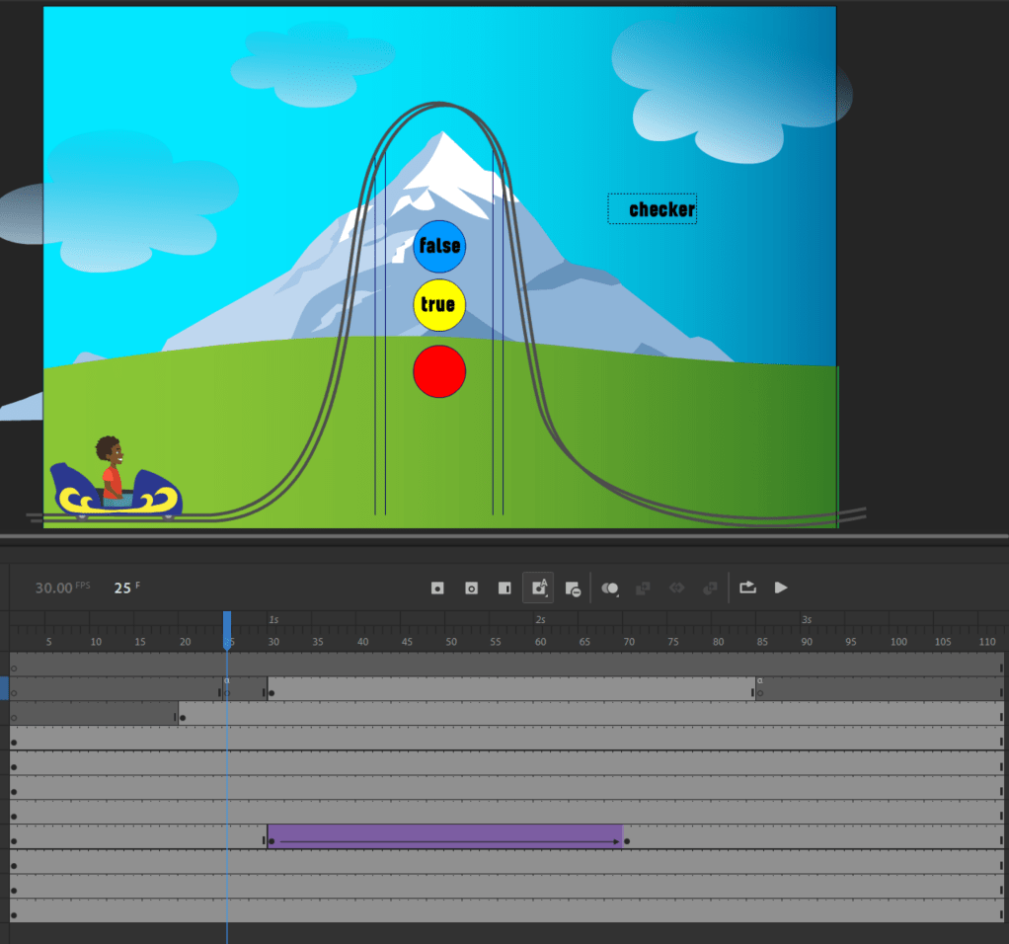Click the Delete Frame icon
This screenshot has height=944, width=1009.
[573, 588]
